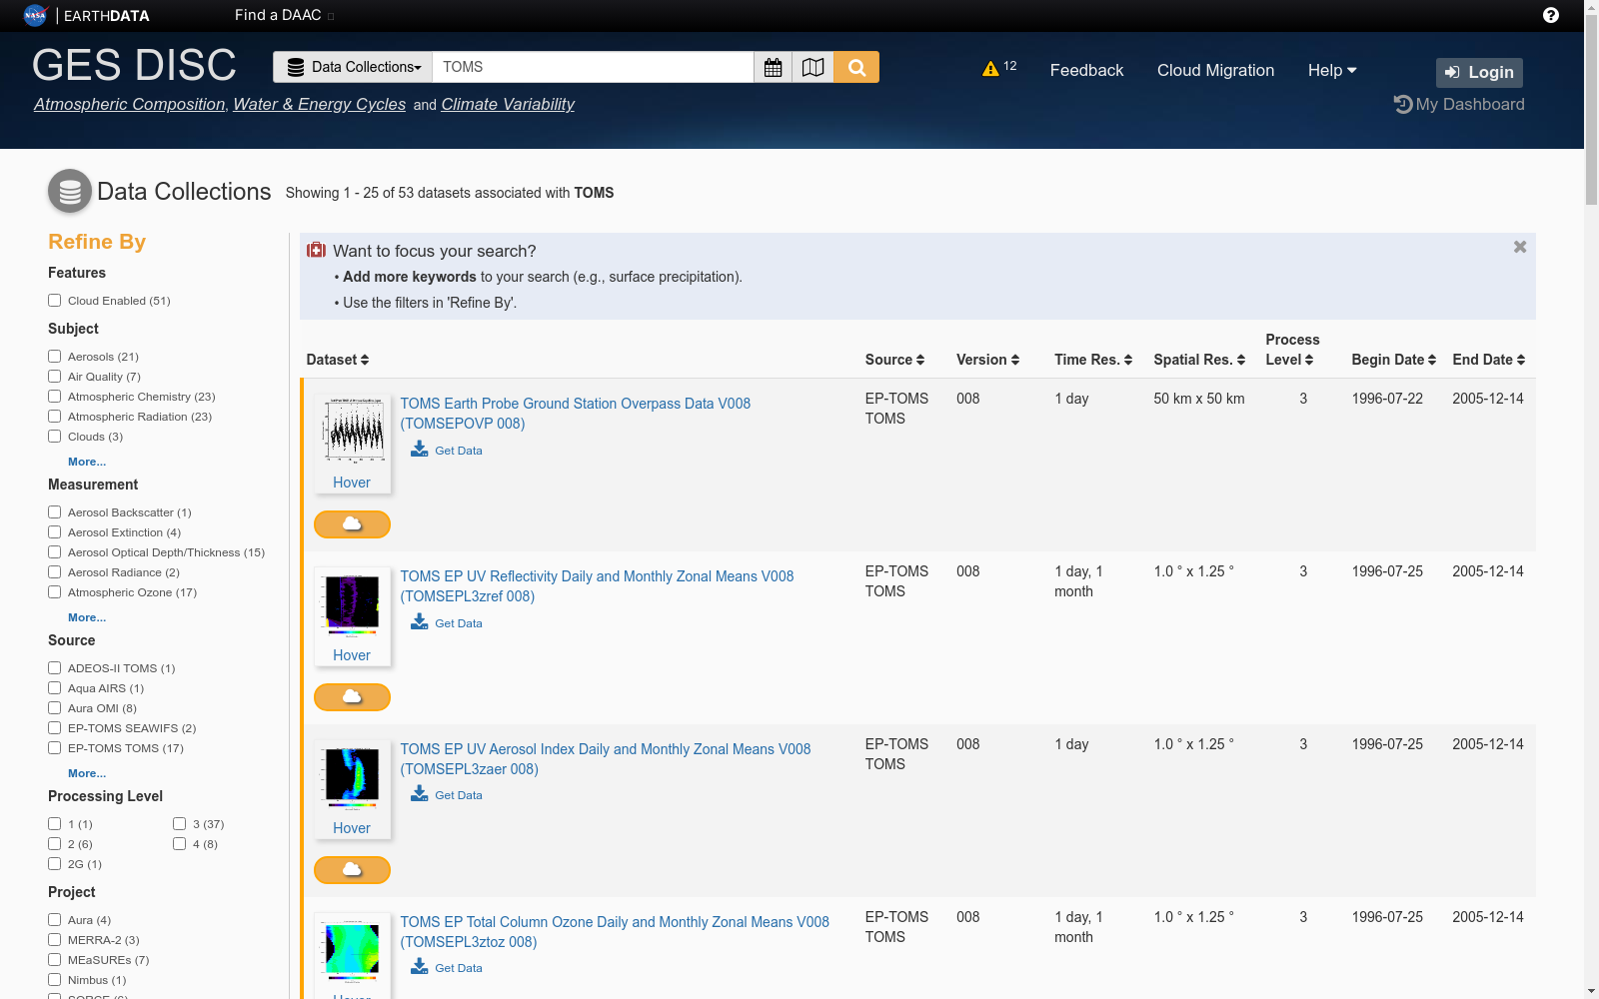The image size is (1599, 999).
Task: Open the map spatial search icon
Action: click(813, 67)
